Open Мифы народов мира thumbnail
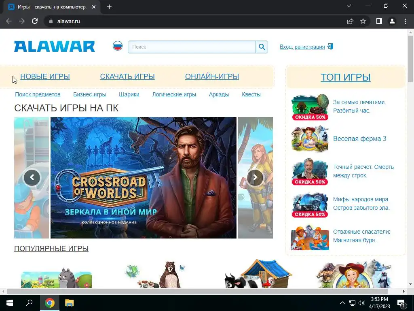This screenshot has width=414, height=311. 310,204
